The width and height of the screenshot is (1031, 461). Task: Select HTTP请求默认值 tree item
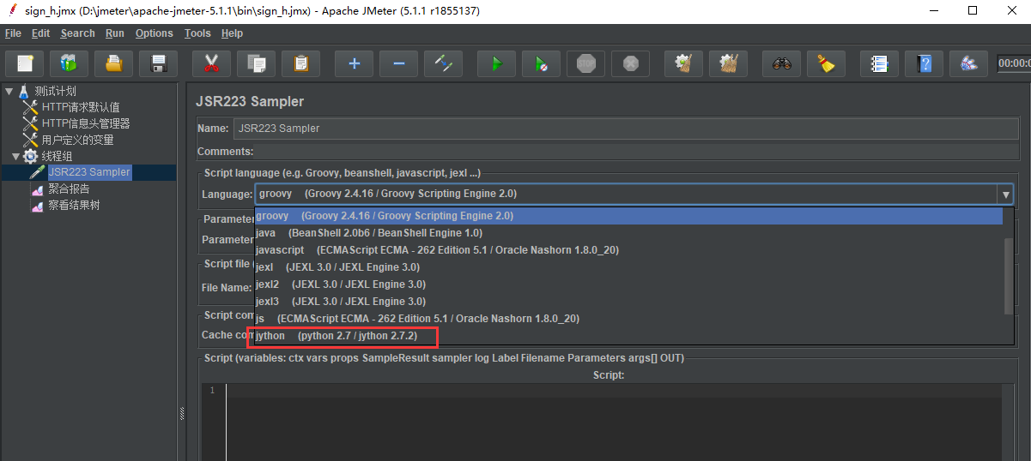pos(81,107)
